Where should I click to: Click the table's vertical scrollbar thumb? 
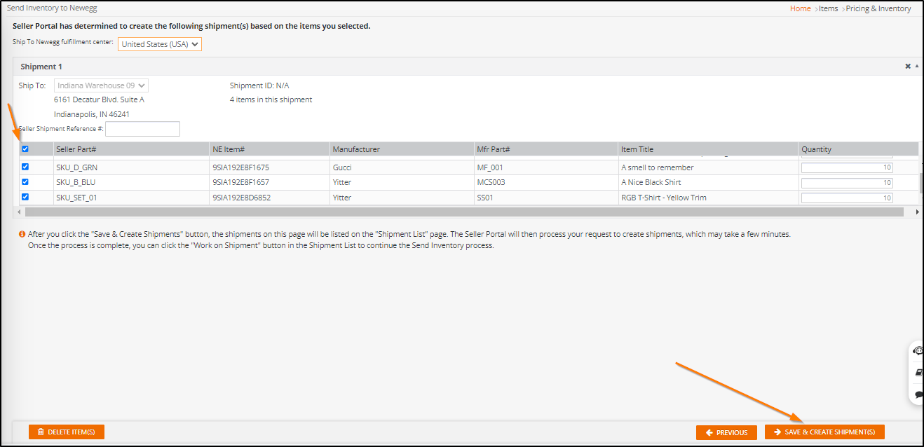922,182
